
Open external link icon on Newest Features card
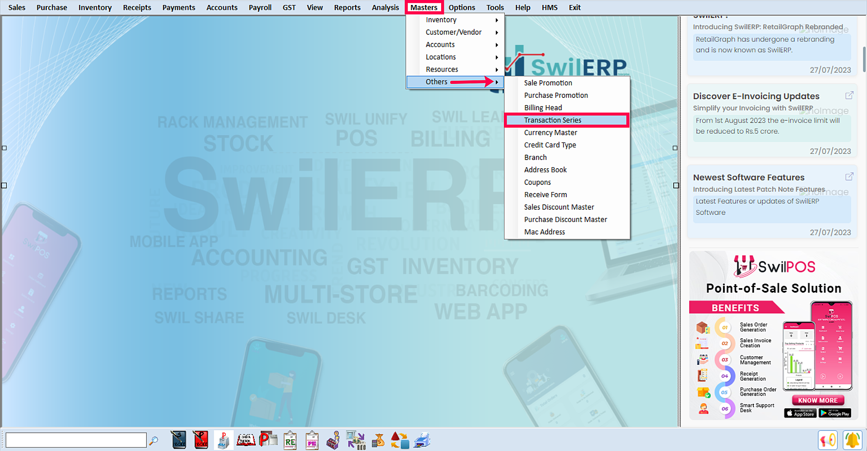point(849,176)
